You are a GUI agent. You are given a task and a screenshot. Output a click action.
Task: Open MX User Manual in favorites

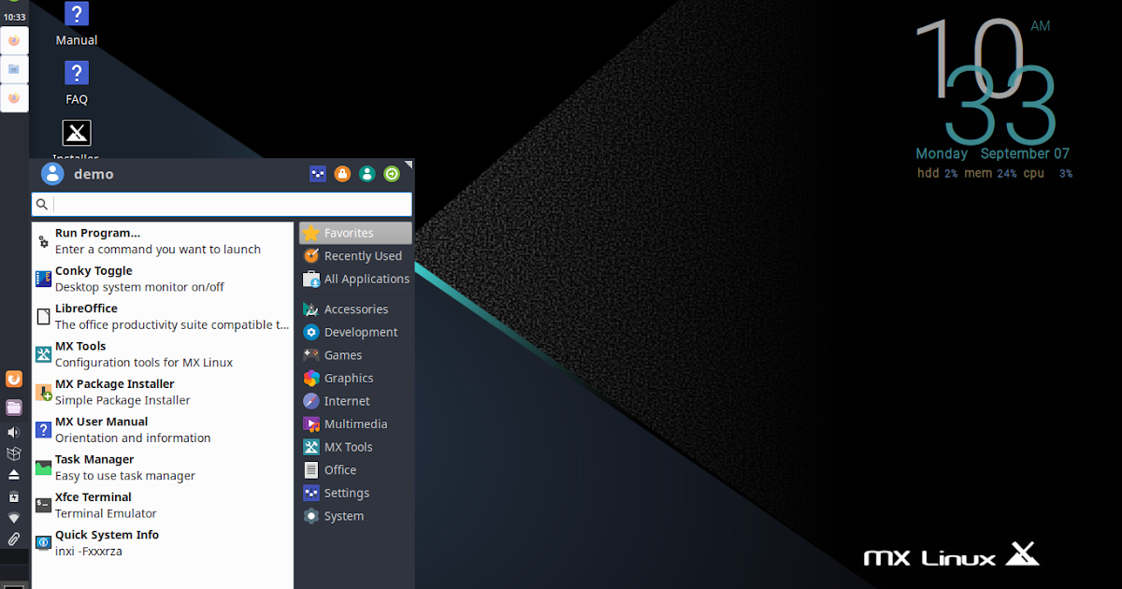[x=162, y=429]
